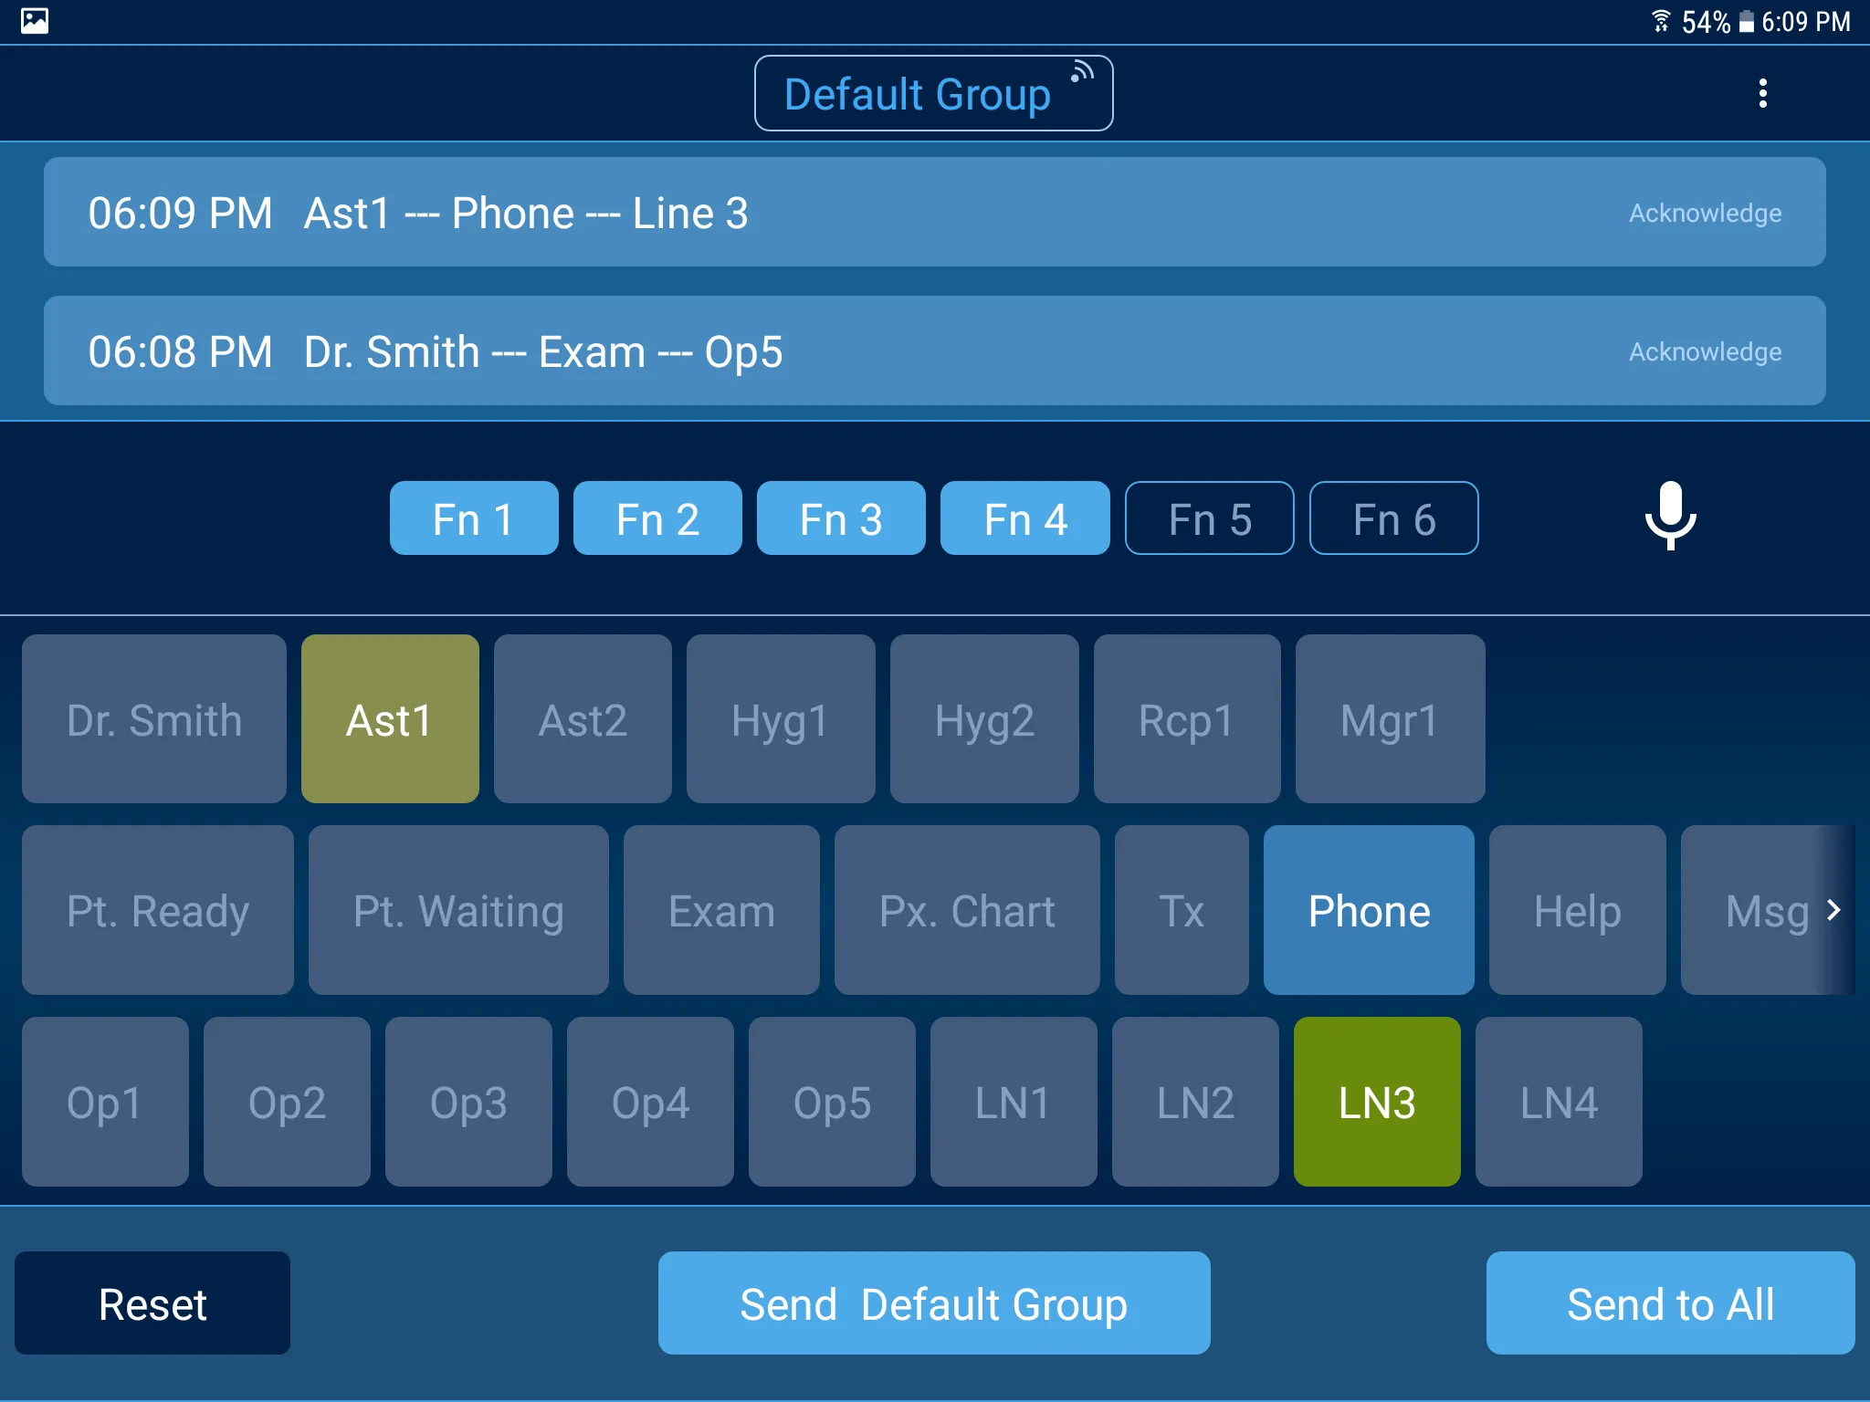The width and height of the screenshot is (1870, 1402).
Task: Toggle Fn 5 function key
Action: pyautogui.click(x=1207, y=518)
